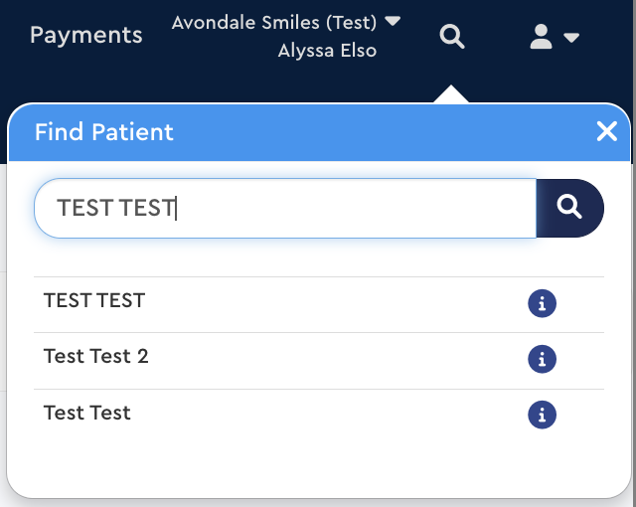Show info for last Test Test patient
The width and height of the screenshot is (636, 507).
(x=542, y=415)
